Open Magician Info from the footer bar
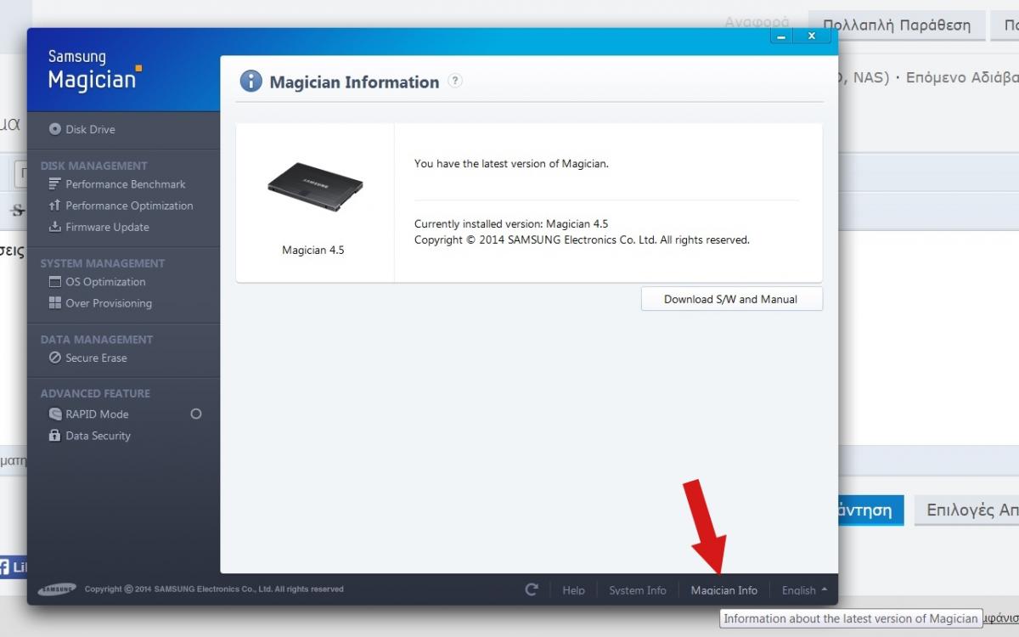The image size is (1019, 637). 724,590
